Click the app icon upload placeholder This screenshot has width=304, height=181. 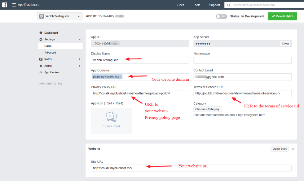[111, 121]
